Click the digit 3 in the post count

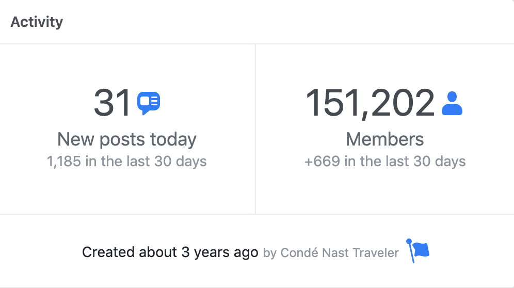[104, 103]
